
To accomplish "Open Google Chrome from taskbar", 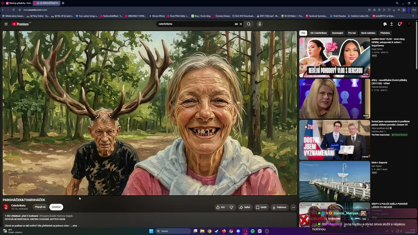I will pos(209,231).
